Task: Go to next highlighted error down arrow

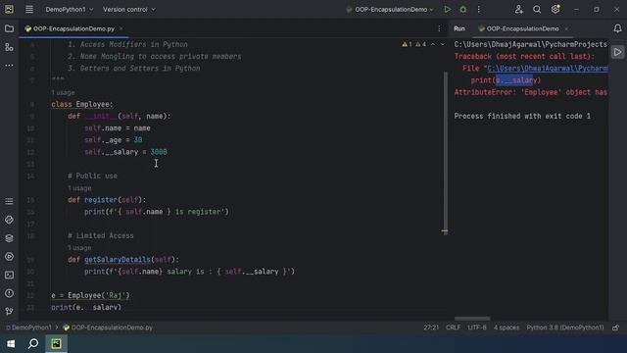Action: coord(443,44)
